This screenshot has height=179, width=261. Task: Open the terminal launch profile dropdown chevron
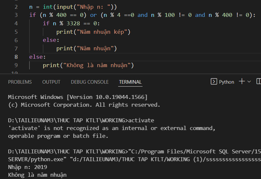point(249,82)
